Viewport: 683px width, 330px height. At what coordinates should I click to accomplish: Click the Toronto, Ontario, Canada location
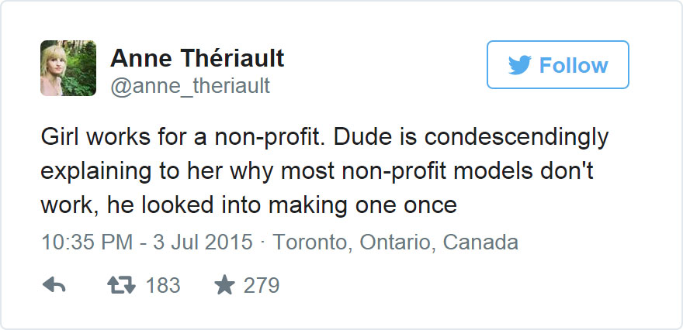pos(396,242)
